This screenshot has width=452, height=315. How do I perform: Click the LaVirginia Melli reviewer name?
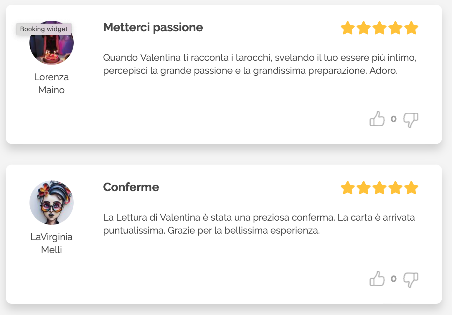52,243
